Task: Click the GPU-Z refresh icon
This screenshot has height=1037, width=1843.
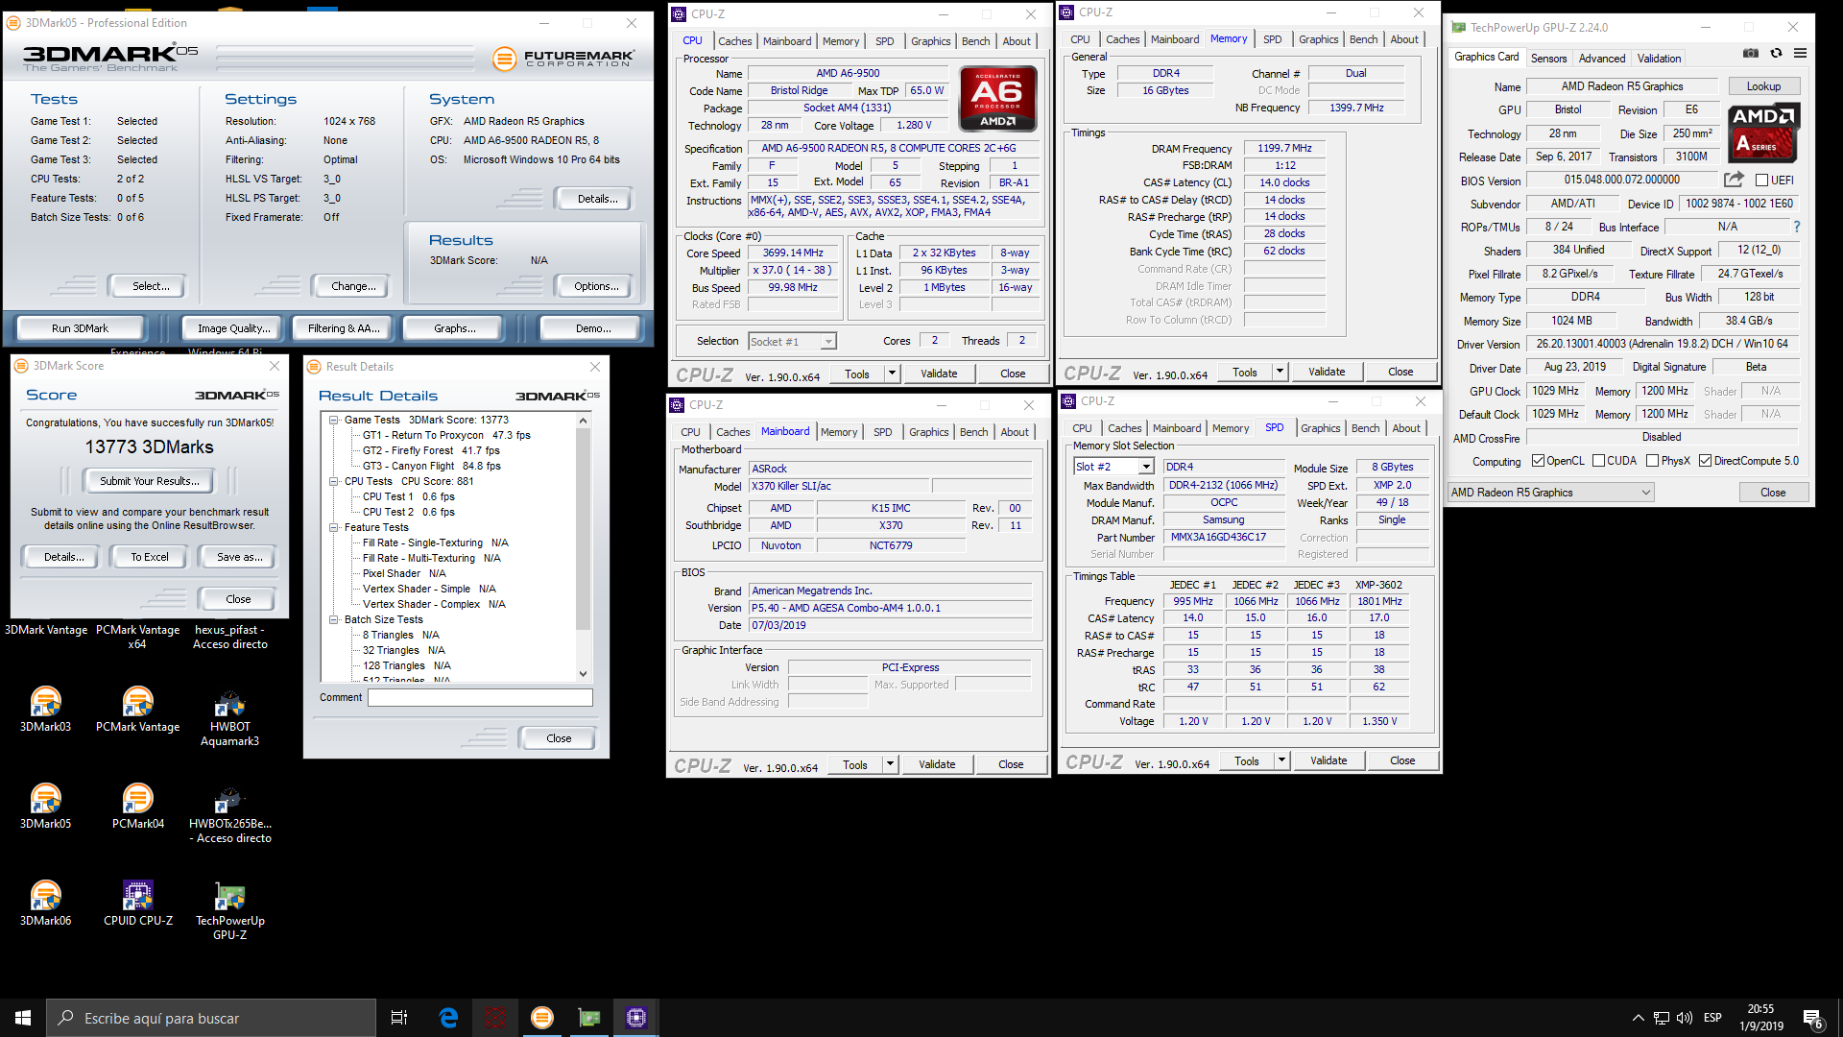Action: [1776, 54]
